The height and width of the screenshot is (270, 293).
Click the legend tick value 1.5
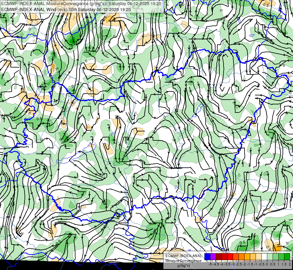284,264
